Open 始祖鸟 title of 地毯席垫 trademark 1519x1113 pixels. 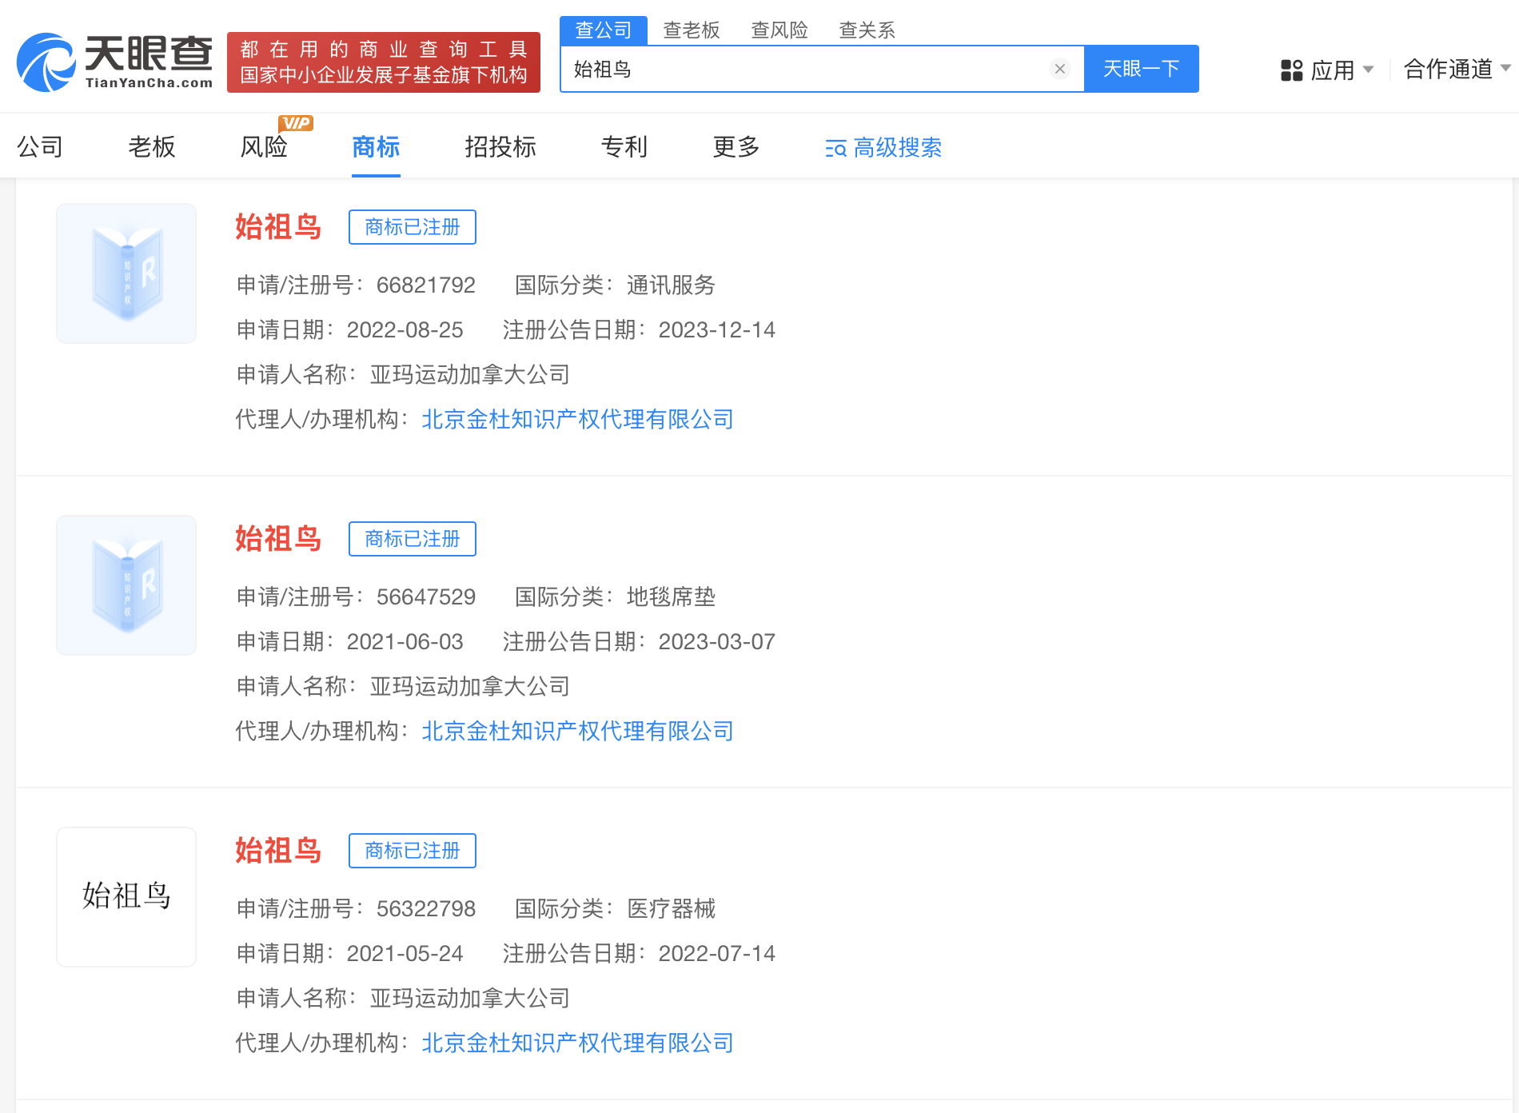click(x=278, y=539)
